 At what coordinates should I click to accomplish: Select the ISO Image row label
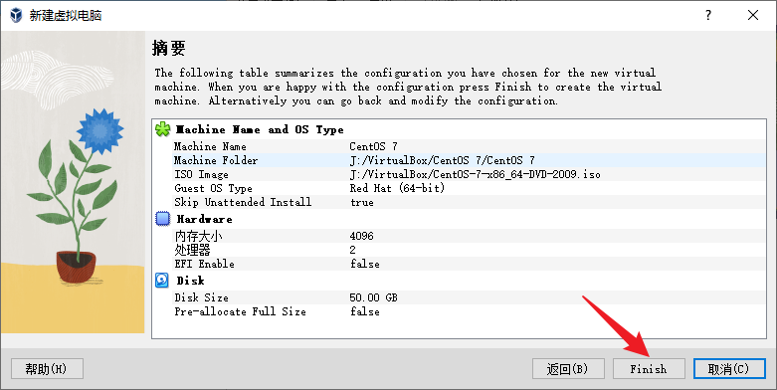(x=201, y=174)
